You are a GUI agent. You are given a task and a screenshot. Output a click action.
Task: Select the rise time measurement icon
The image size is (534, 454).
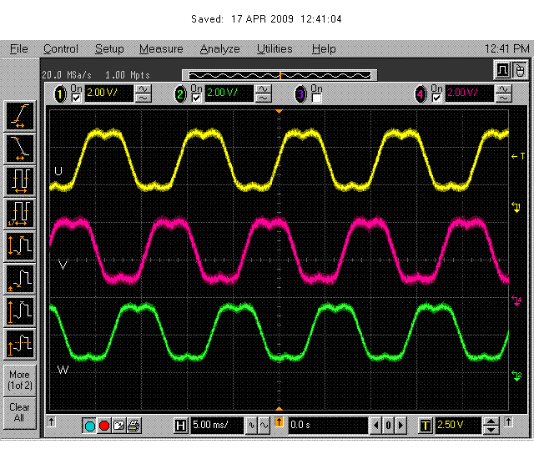coord(20,116)
